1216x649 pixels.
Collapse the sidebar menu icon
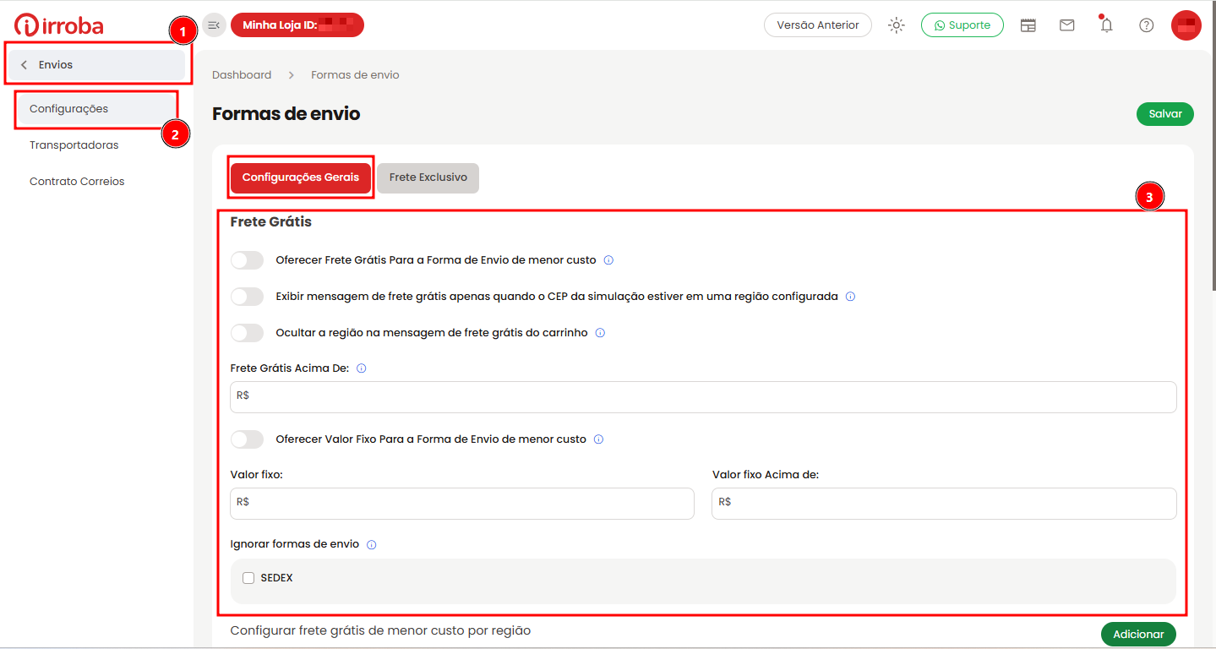point(214,25)
